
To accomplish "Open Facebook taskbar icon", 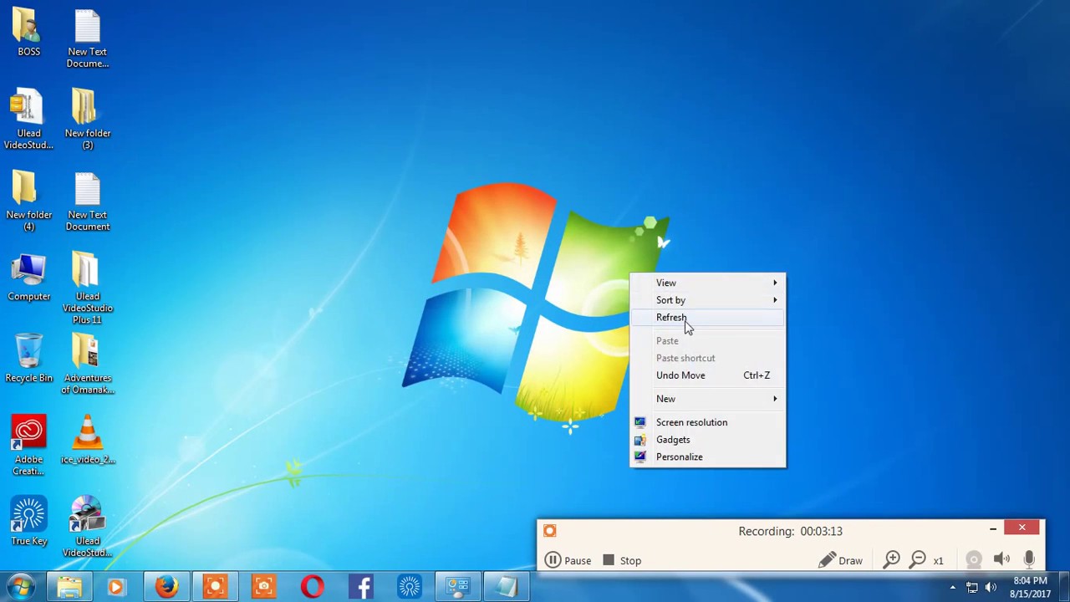I will 361,587.
